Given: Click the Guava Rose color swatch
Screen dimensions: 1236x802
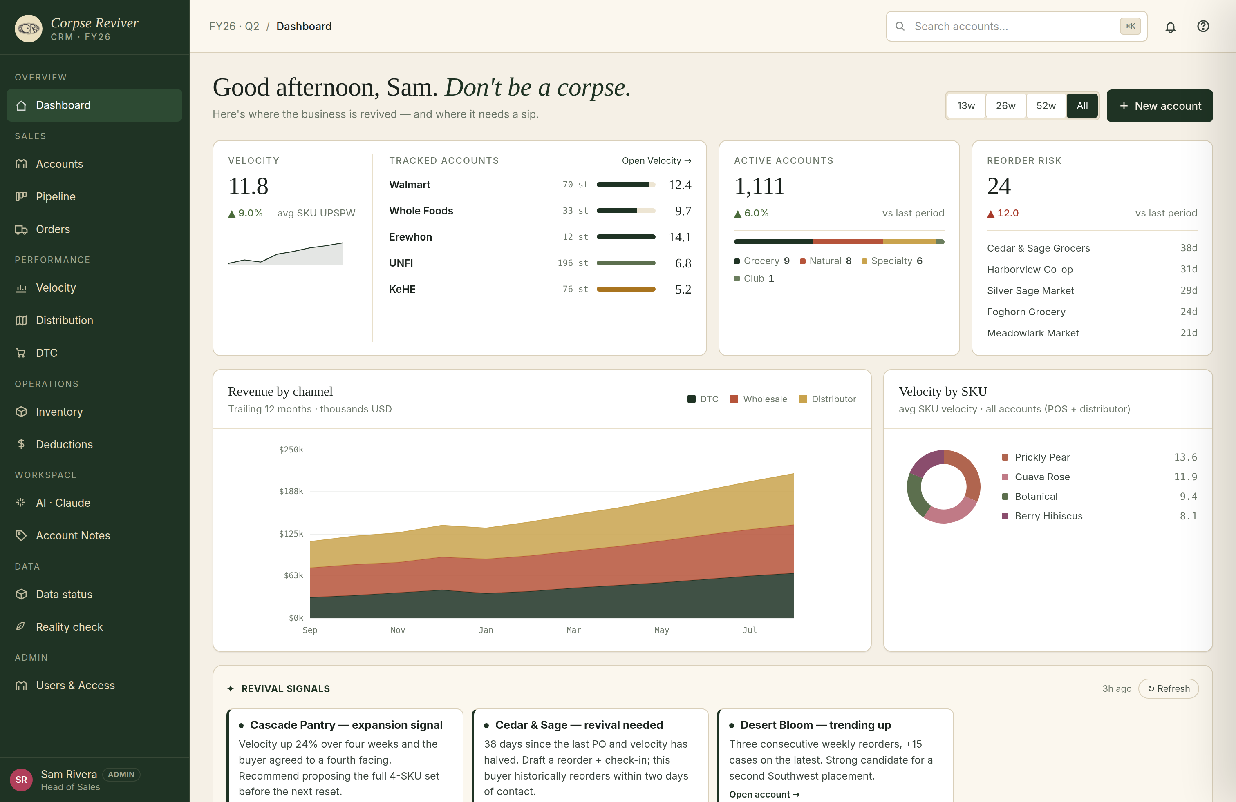Looking at the screenshot, I should point(1005,477).
